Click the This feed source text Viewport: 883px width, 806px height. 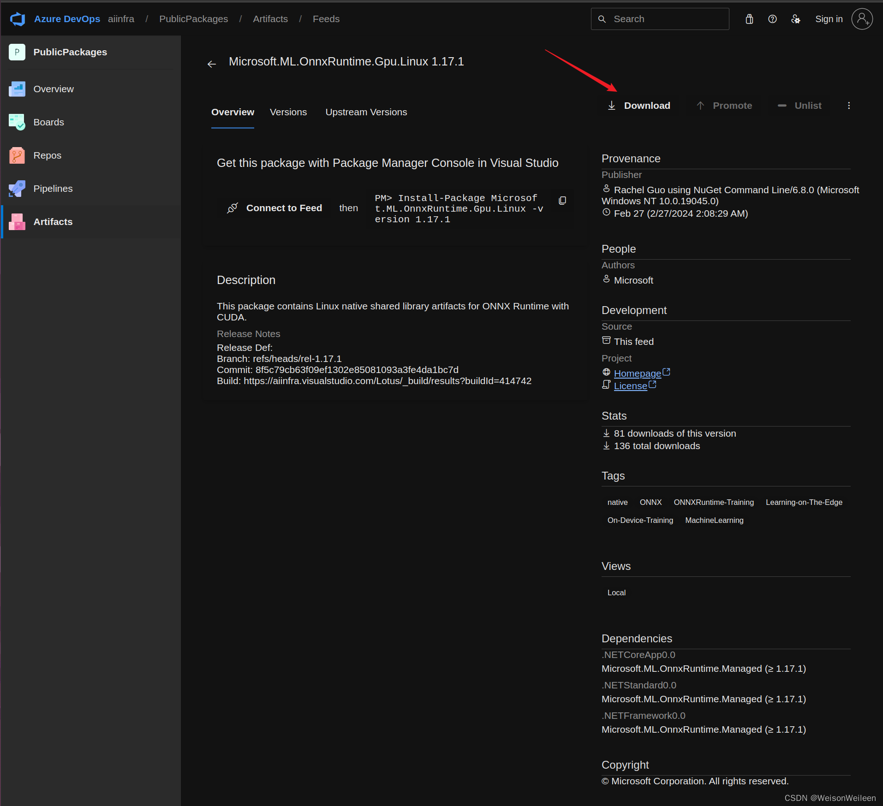click(x=634, y=342)
